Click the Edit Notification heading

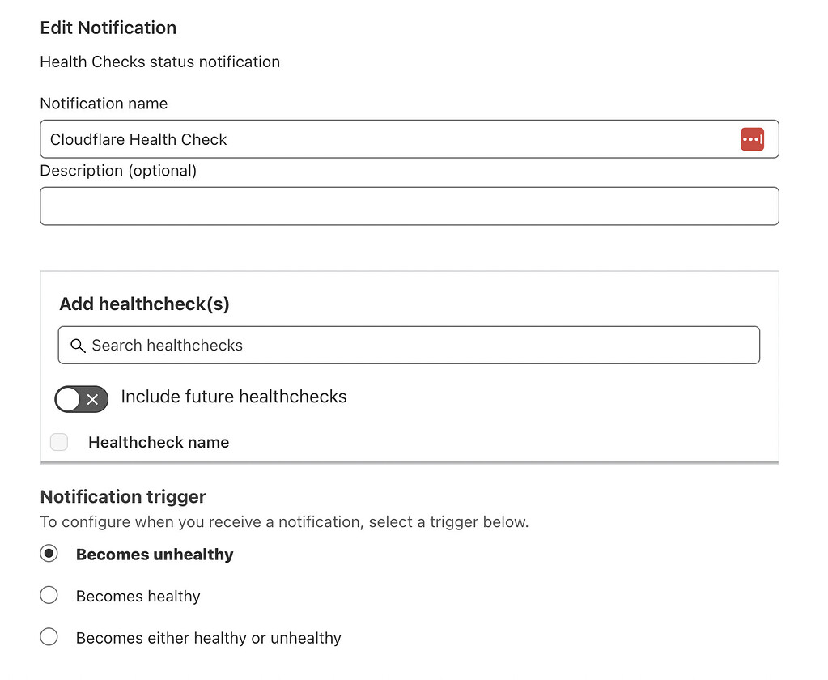point(108,27)
